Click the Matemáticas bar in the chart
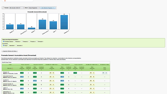167x94 pixels. tap(64, 22)
